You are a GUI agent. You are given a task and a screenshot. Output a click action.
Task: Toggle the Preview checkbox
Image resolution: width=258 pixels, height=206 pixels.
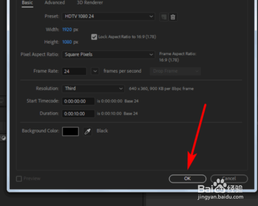[19, 179]
